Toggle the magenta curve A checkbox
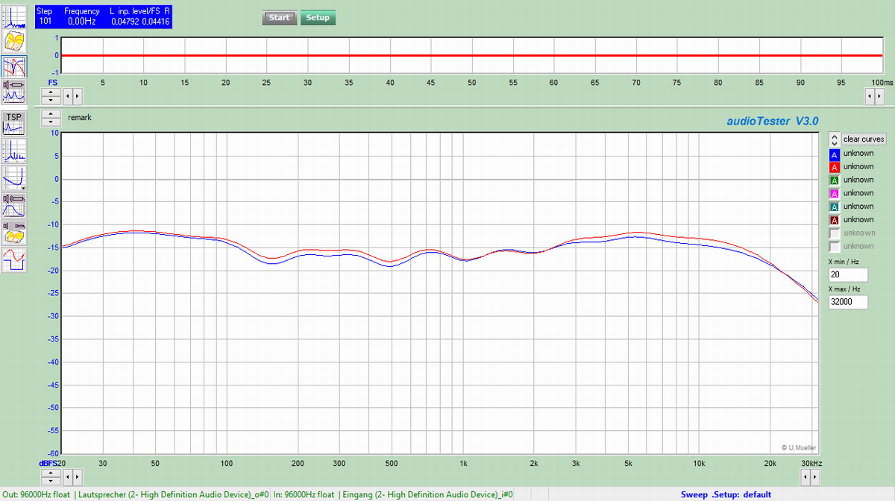 (835, 194)
